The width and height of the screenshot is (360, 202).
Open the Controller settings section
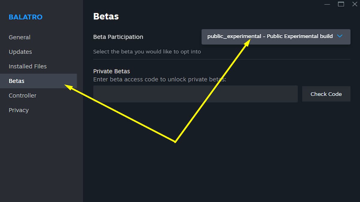22,96
